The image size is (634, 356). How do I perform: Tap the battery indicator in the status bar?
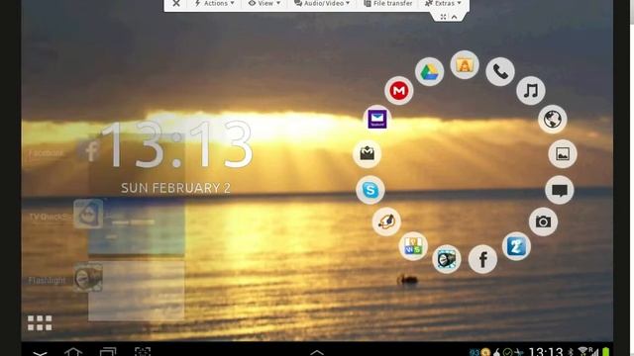click(606, 352)
